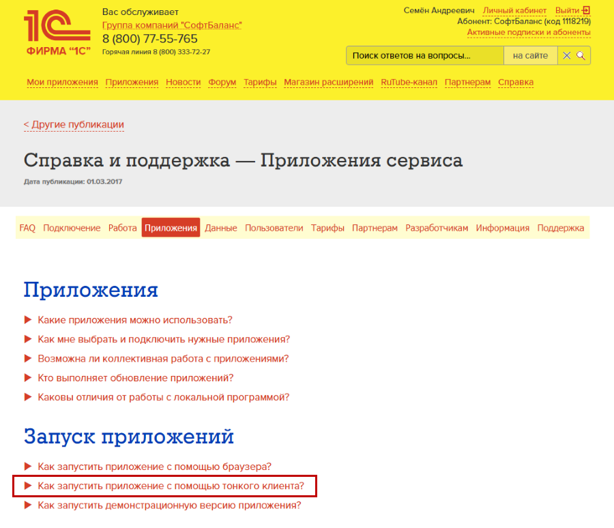Go to 'Новости' in top menu
614x528 pixels.
[184, 83]
